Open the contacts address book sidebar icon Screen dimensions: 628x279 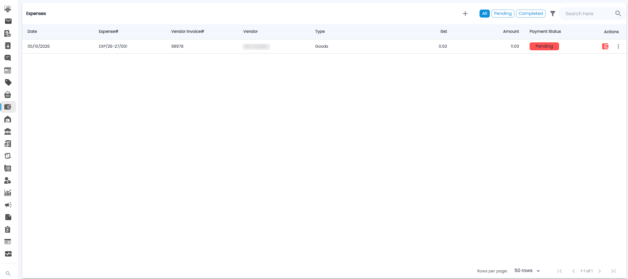click(x=8, y=46)
